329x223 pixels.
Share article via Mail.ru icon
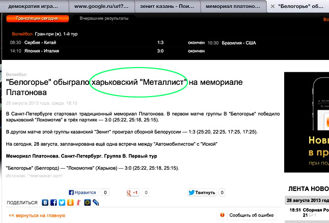pyautogui.click(x=87, y=203)
